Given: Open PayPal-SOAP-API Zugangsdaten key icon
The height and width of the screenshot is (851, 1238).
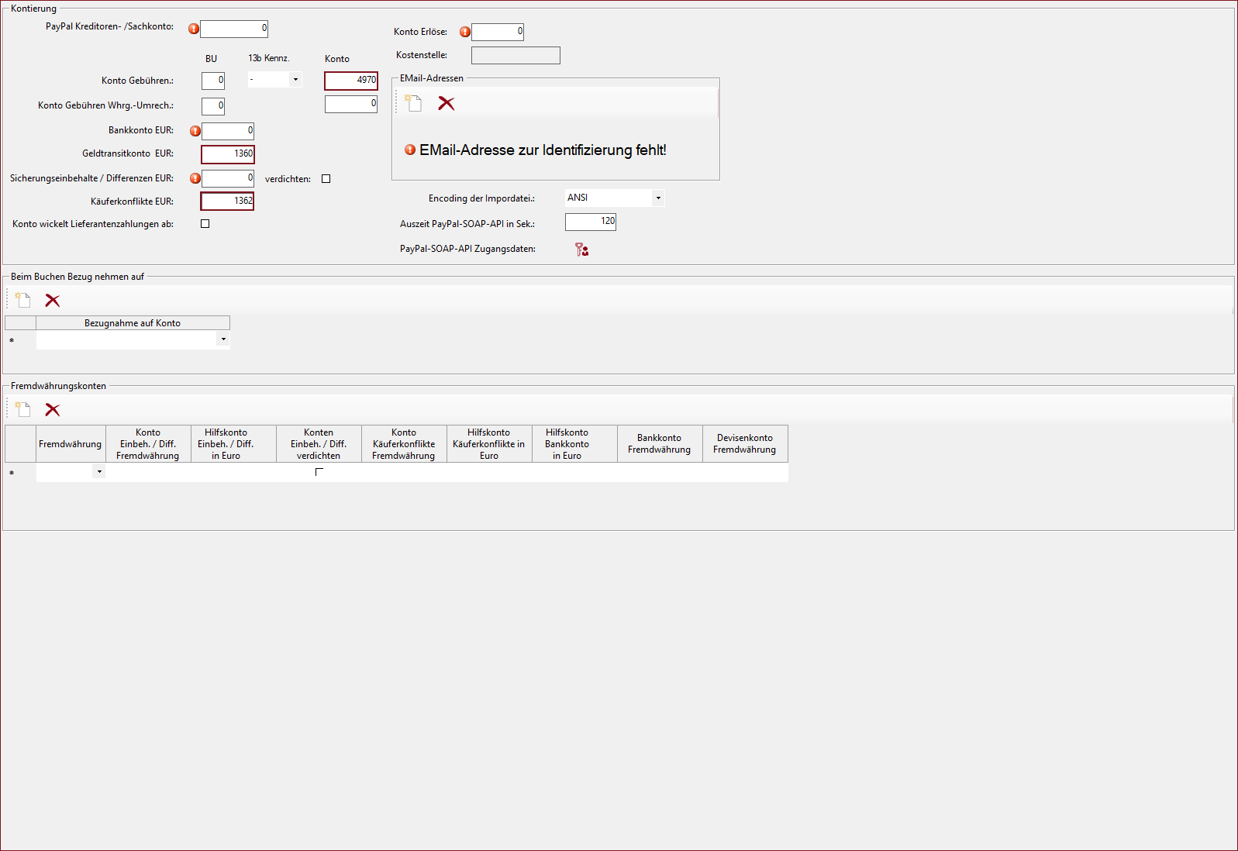Looking at the screenshot, I should [581, 250].
